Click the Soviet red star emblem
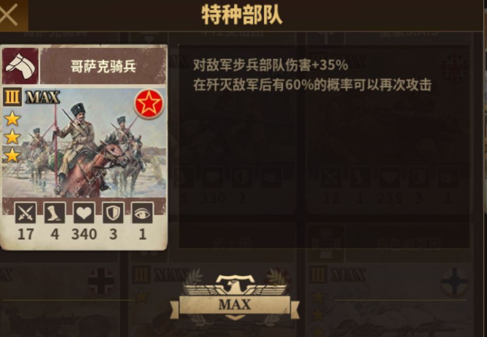 pos(149,104)
